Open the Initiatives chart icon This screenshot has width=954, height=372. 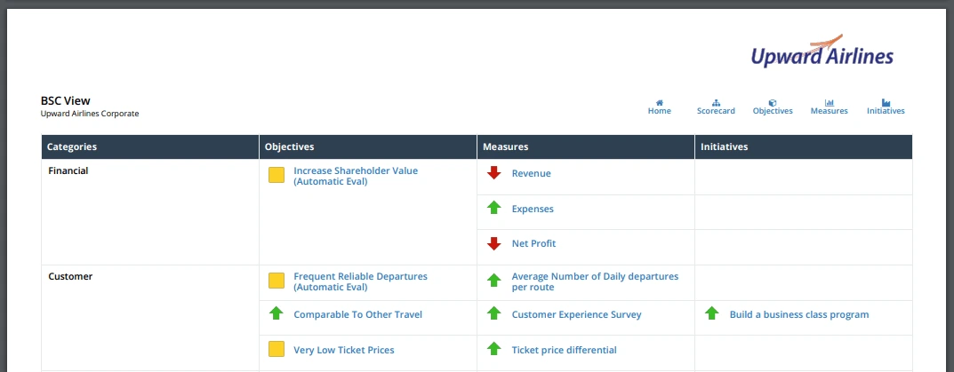pyautogui.click(x=886, y=103)
